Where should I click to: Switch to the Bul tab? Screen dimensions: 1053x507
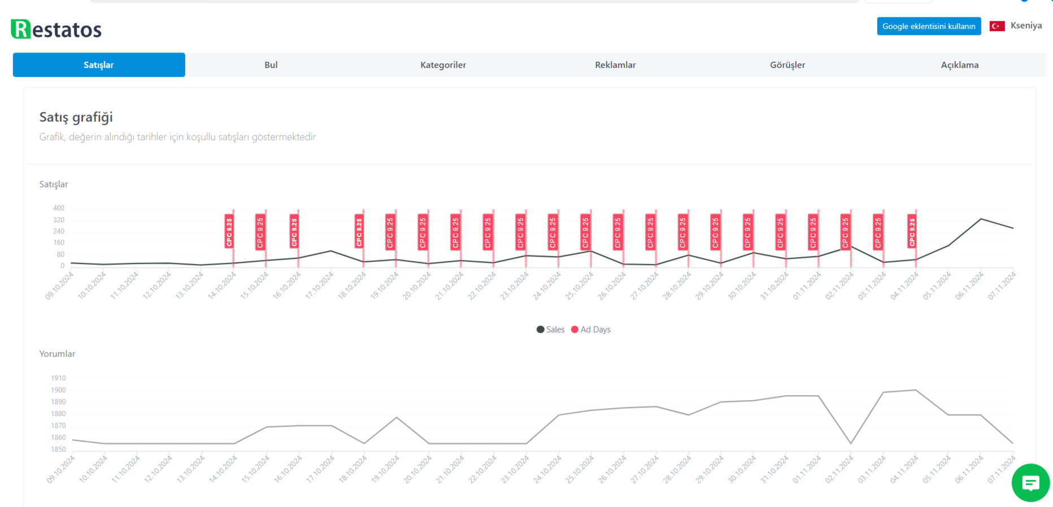coord(271,65)
